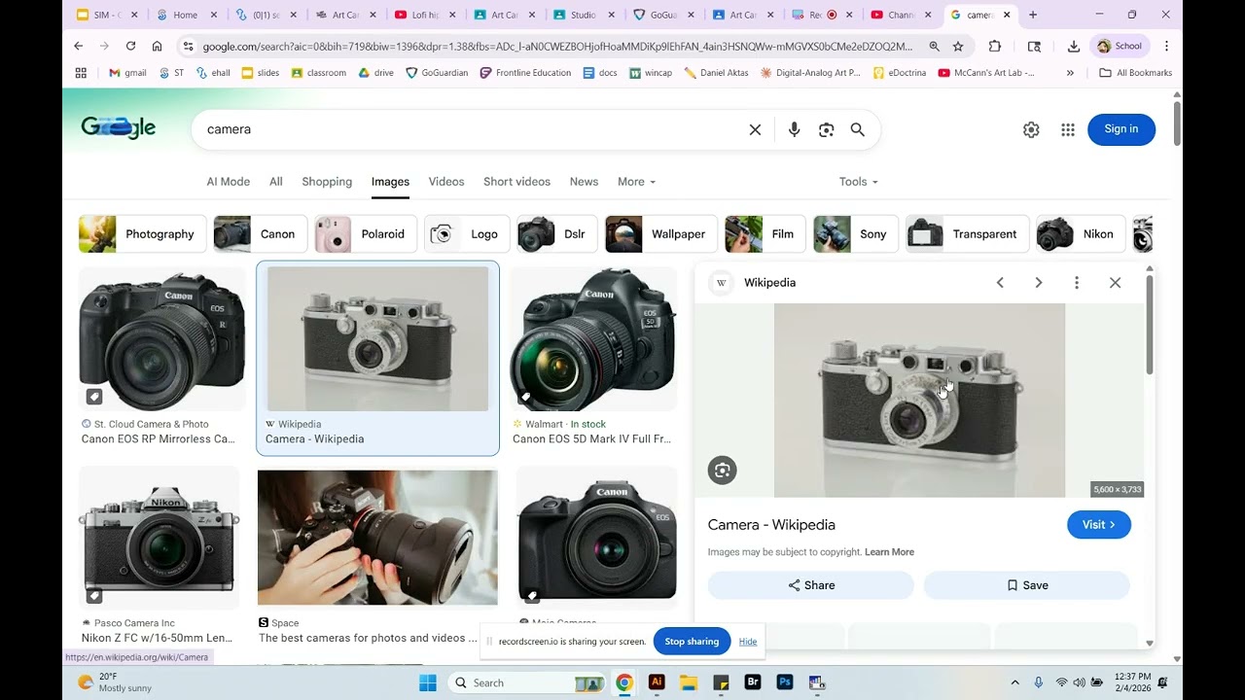1245x700 pixels.
Task: Search inside image with the Lens button
Action: pyautogui.click(x=722, y=471)
